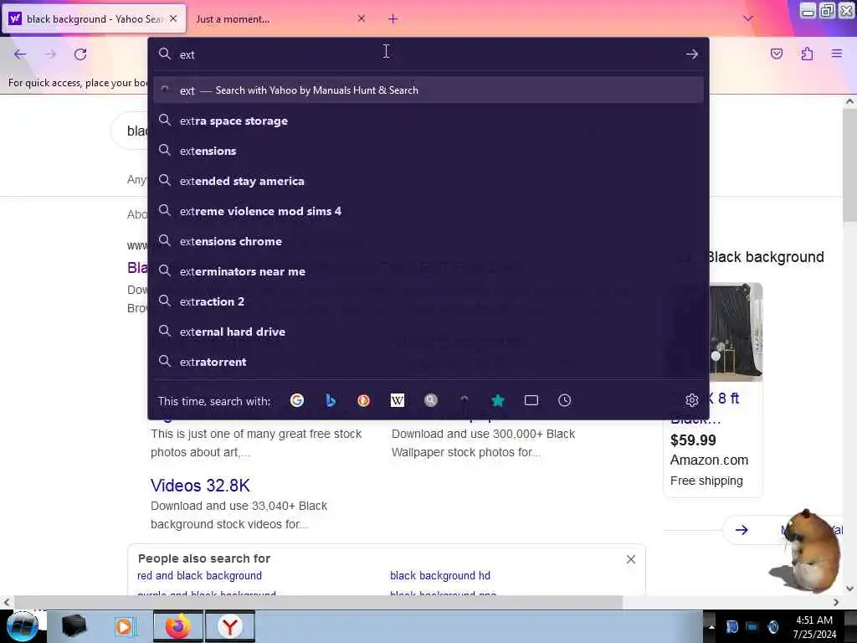Image resolution: width=857 pixels, height=643 pixels.
Task: Click the gray magnifier search engine icon
Action: coord(431,400)
